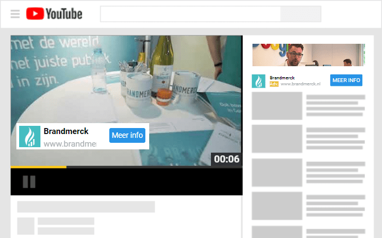The height and width of the screenshot is (238, 382).
Task: Click the yellow 'Adv.' badge
Action: pos(274,84)
